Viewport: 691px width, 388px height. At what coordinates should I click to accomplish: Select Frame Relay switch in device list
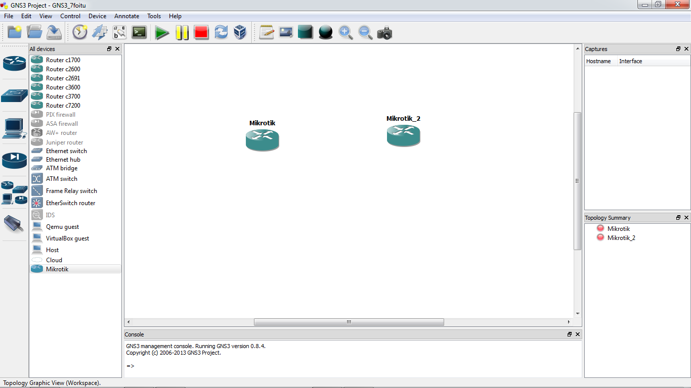point(75,191)
